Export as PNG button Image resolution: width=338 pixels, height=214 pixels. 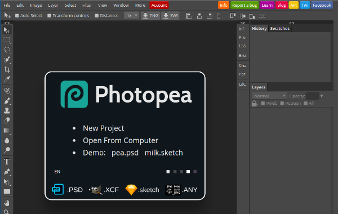point(150,16)
